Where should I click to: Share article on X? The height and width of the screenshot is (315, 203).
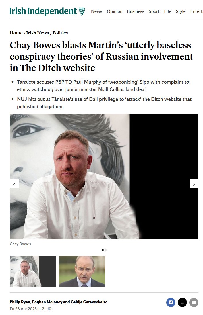182,302
